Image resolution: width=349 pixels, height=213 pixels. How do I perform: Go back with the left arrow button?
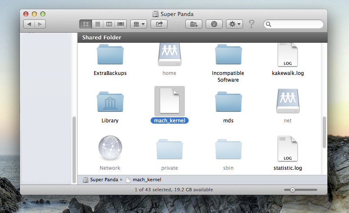[29, 24]
